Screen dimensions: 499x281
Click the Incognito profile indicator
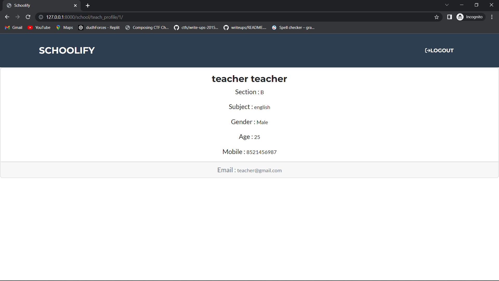coord(470,17)
